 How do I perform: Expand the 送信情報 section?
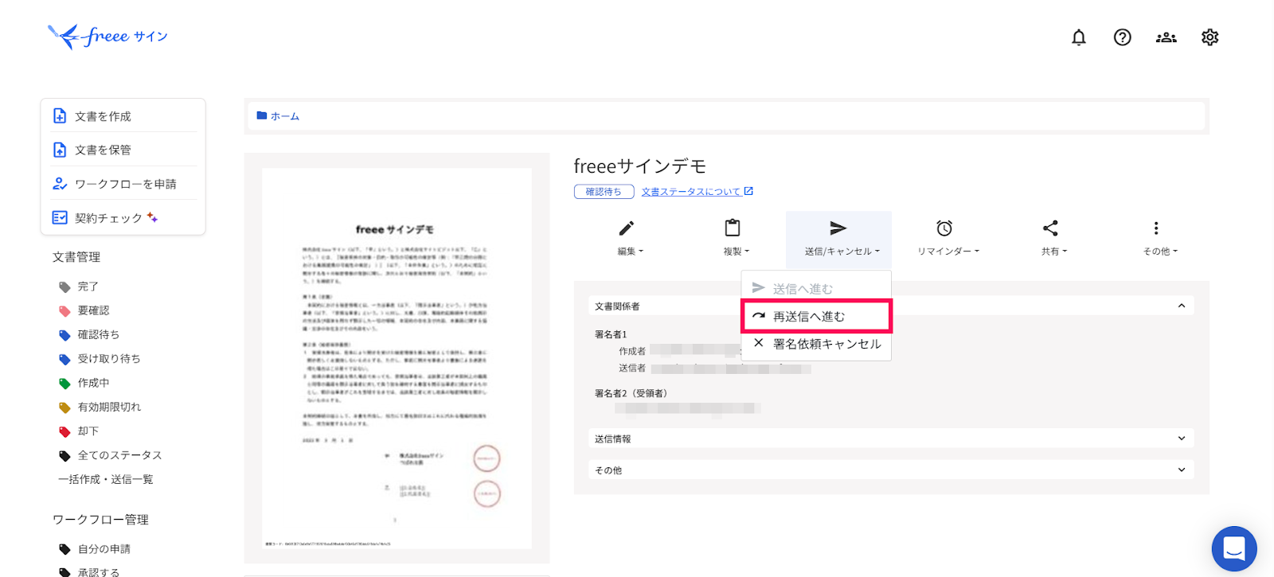[891, 439]
